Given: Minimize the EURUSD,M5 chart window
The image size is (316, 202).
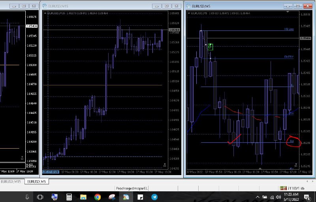Looking at the screenshot, I should coord(288,6).
